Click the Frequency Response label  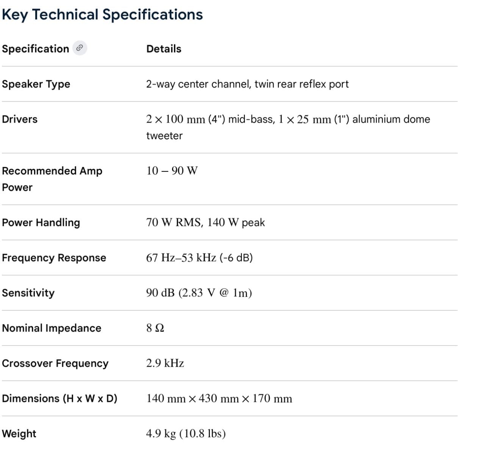pos(54,258)
